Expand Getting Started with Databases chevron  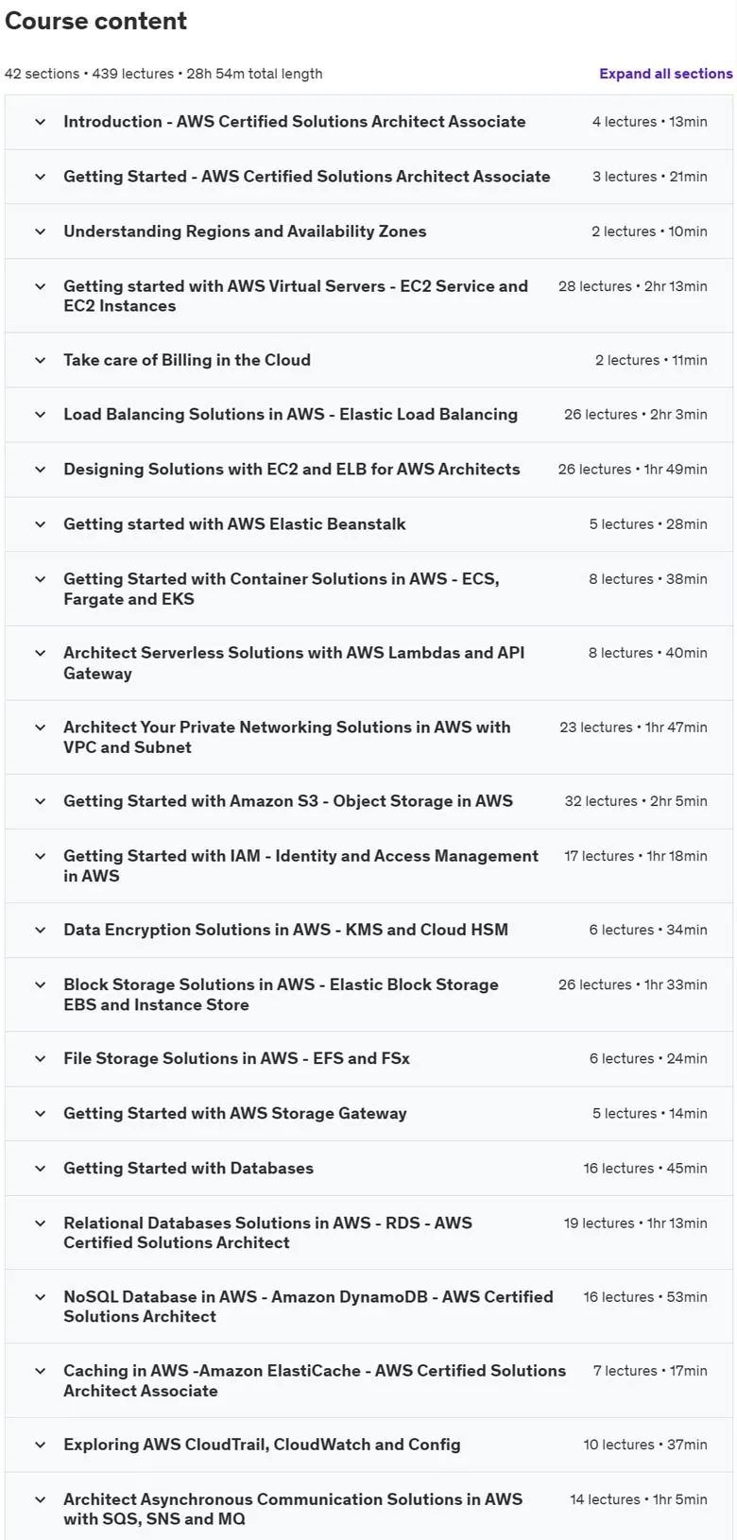40,1169
